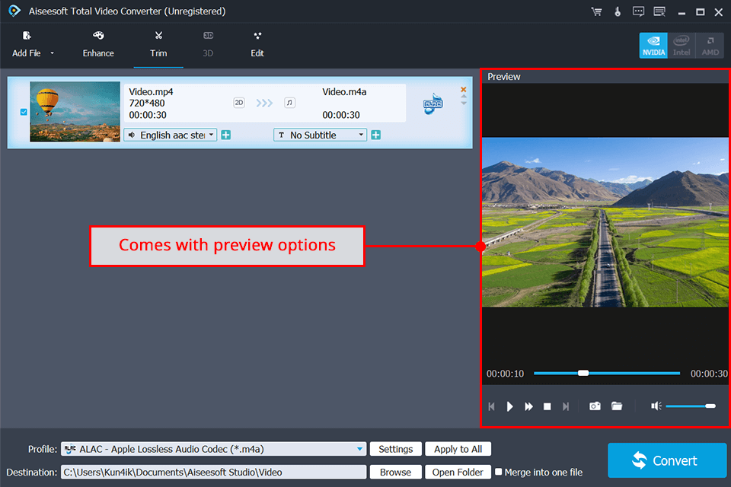Uncheck the Video.mp4 file checkbox

(23, 112)
